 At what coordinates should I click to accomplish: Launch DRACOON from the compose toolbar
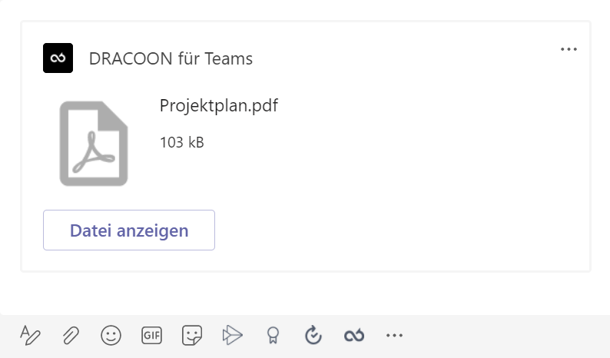coord(354,335)
